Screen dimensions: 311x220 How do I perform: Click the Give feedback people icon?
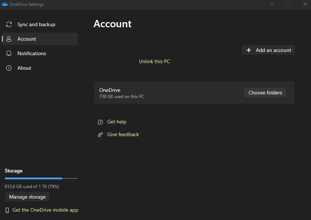100,135
